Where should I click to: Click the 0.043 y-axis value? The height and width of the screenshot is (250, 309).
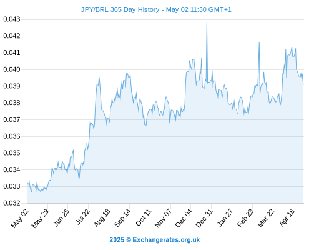12,19
